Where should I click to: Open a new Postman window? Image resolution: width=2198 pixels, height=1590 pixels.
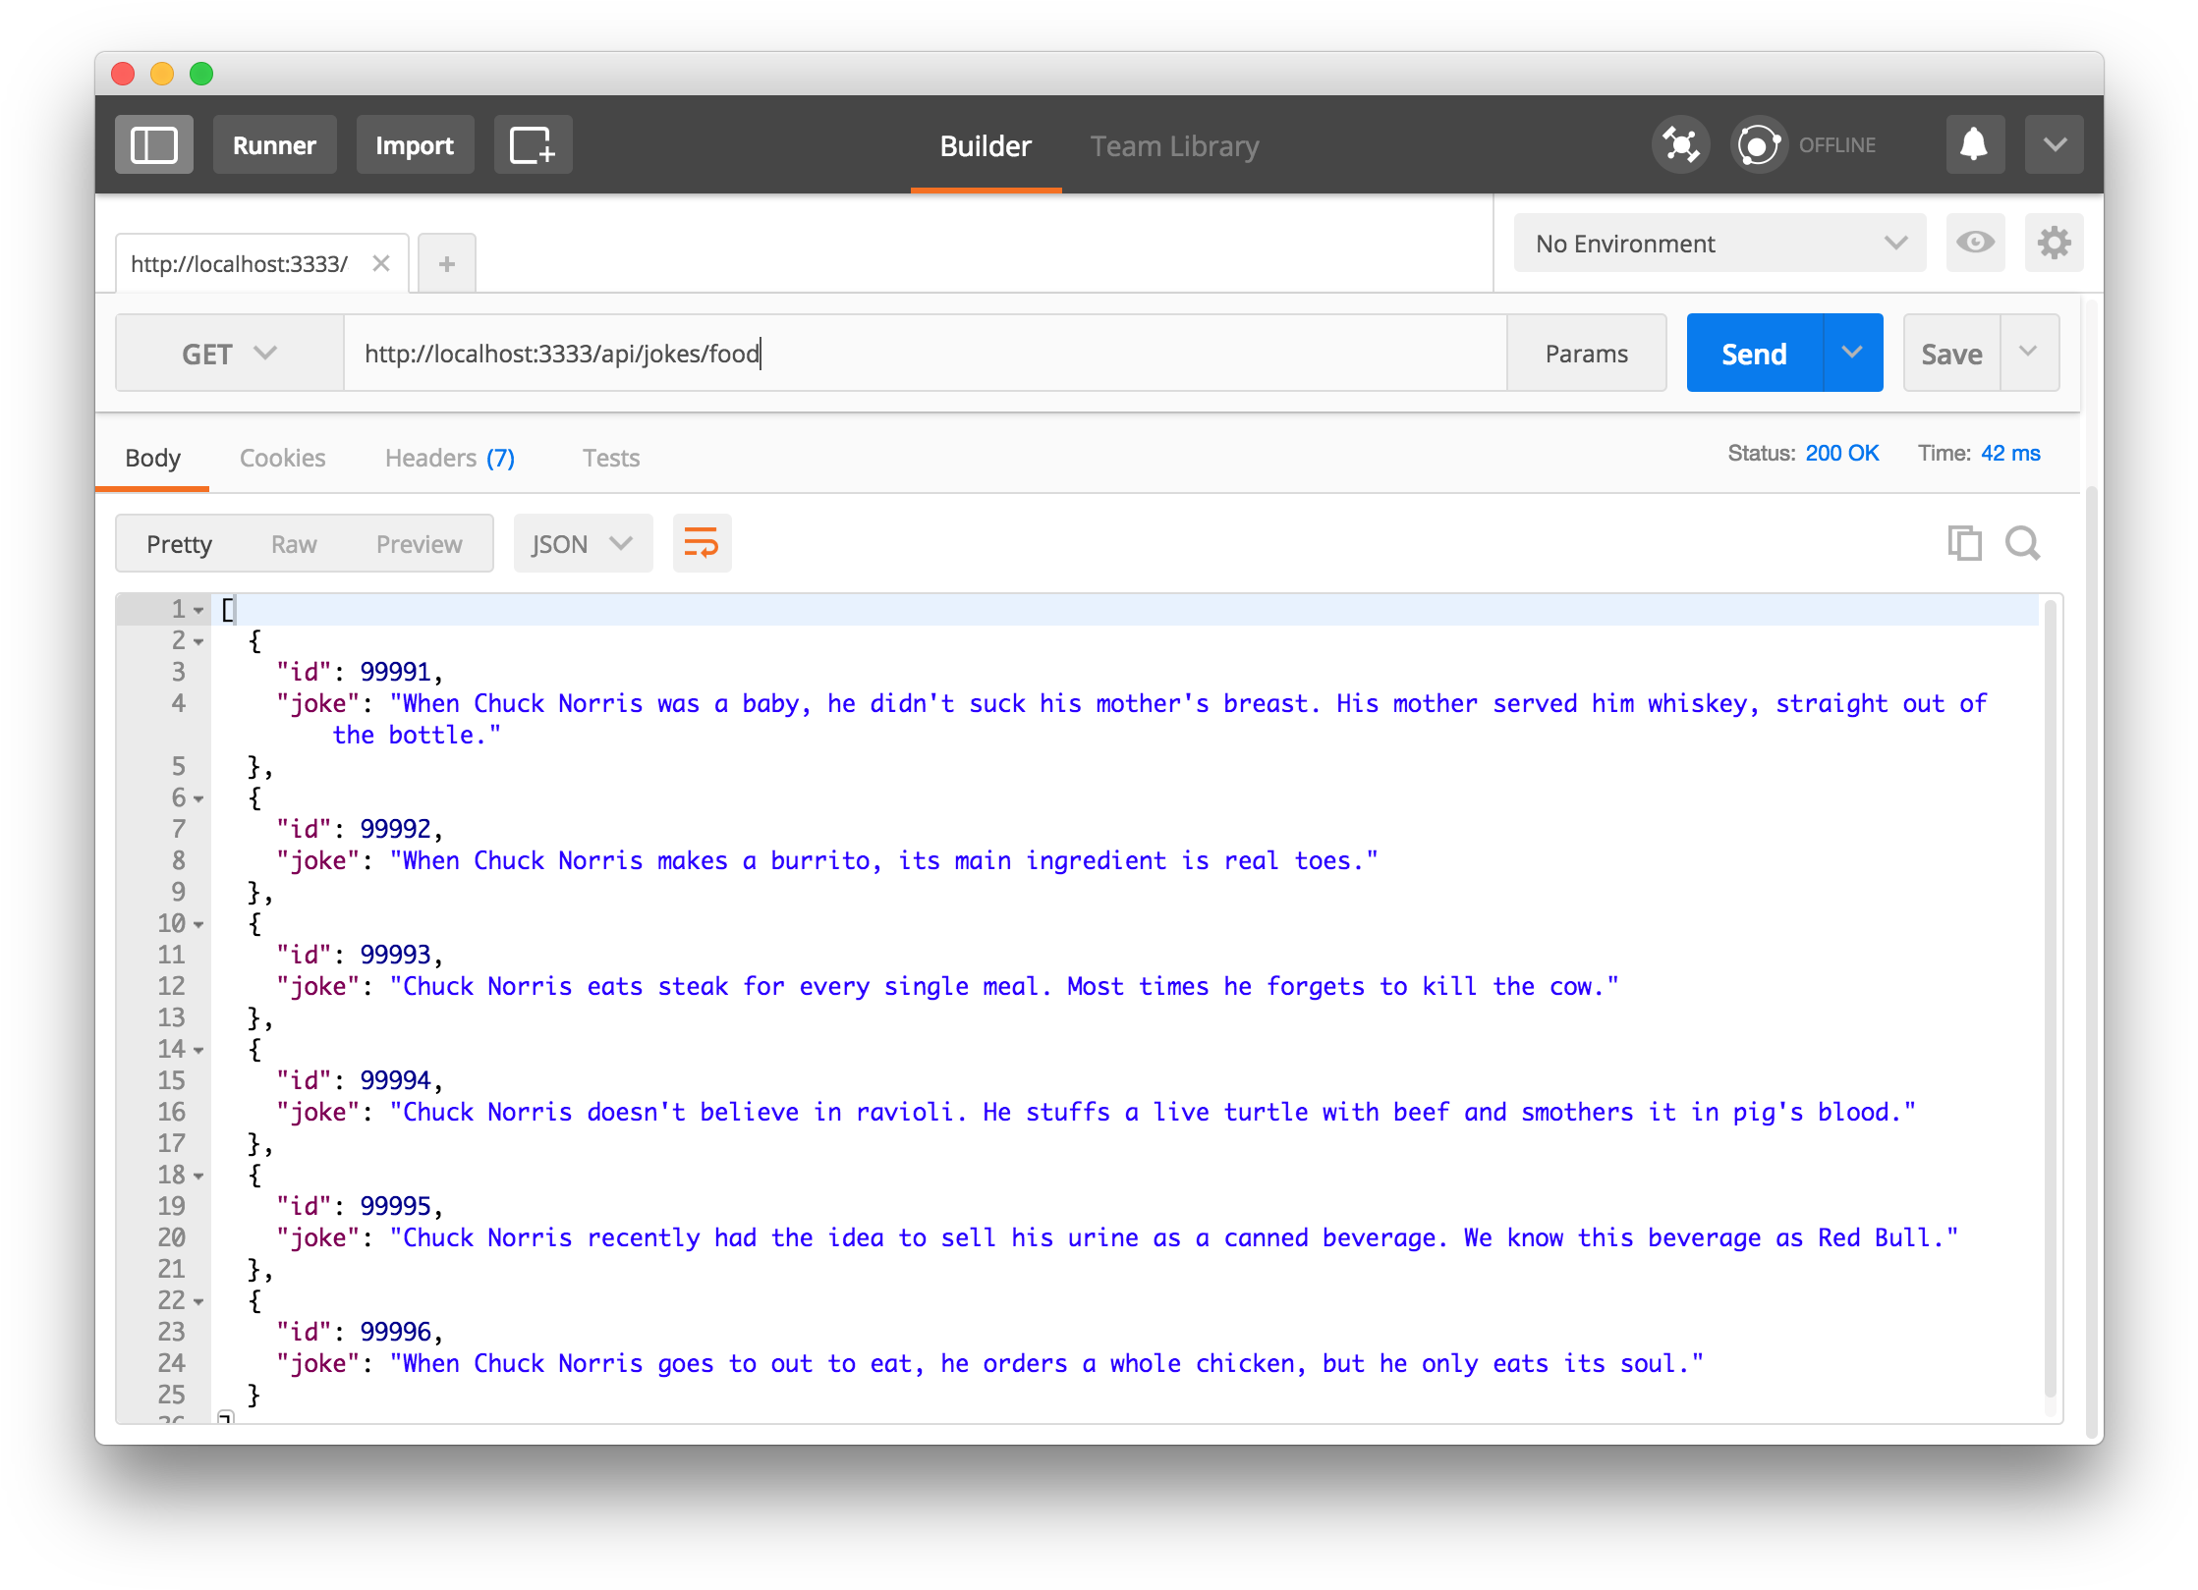tap(533, 144)
